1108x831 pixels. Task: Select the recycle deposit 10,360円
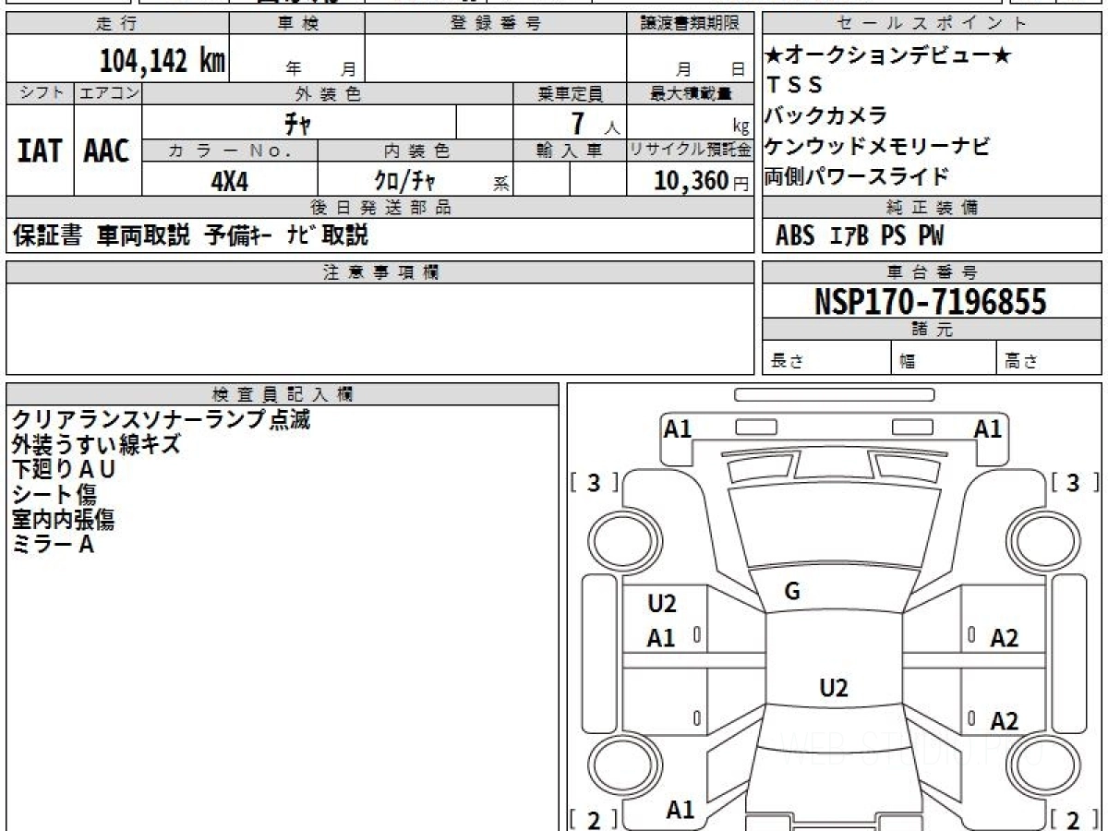(702, 181)
